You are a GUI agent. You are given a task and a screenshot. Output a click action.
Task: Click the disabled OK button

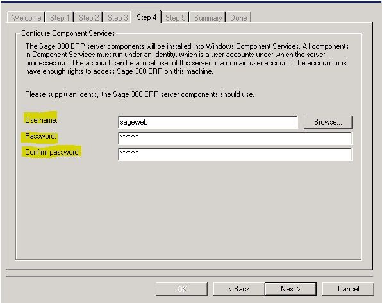(x=182, y=289)
